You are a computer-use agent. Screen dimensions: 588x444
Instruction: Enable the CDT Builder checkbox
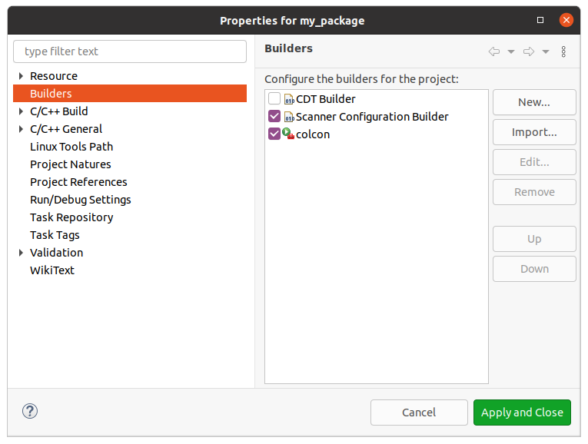click(274, 99)
